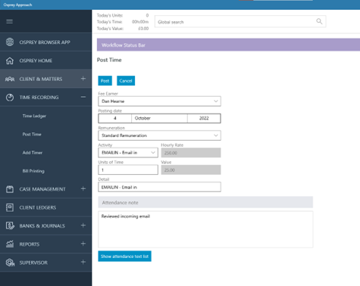Click the Units of Time field
The height and width of the screenshot is (286, 360).
tap(128, 169)
